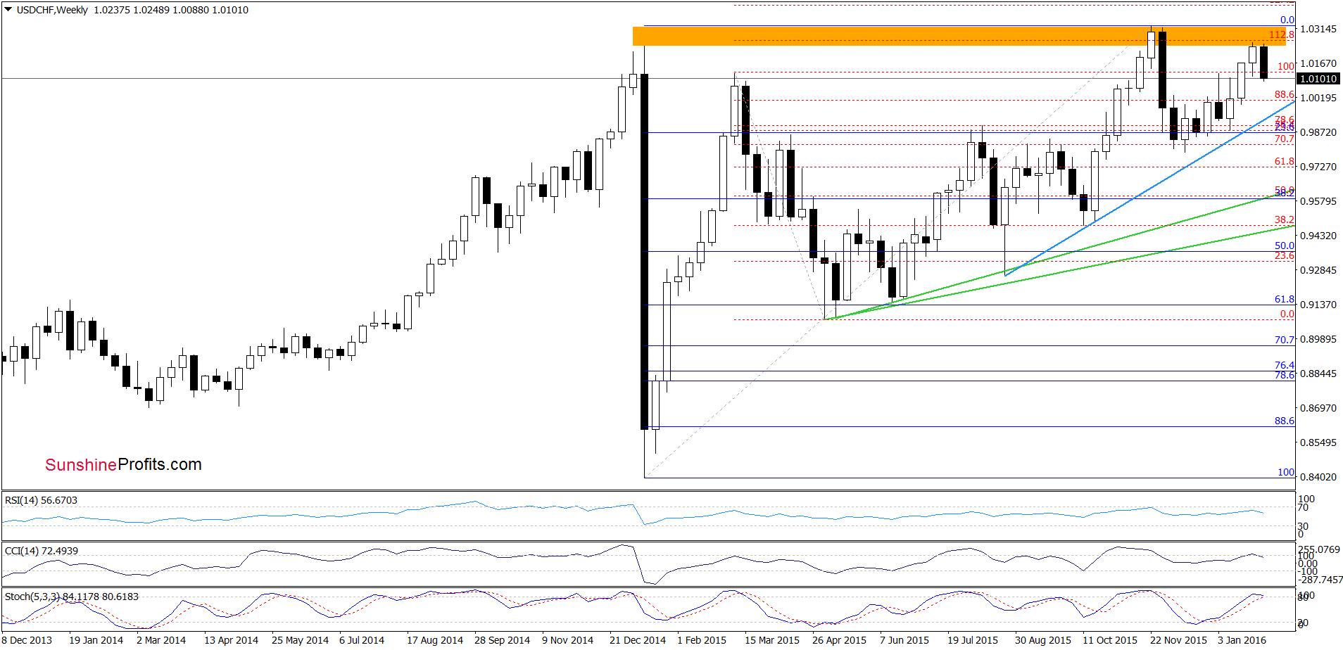Click the 30 Aug 2015 date label
Image resolution: width=1343 pixels, height=650 pixels.
pos(1043,640)
